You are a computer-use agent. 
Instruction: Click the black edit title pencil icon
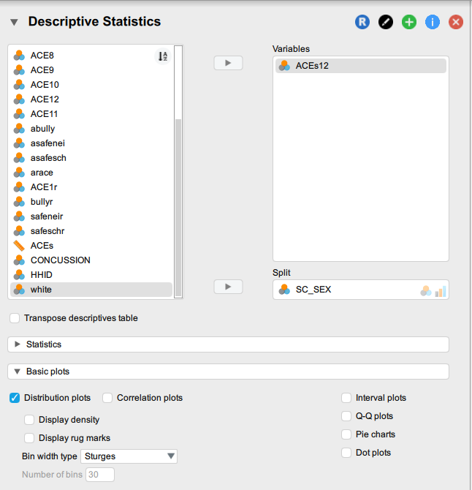pyautogui.click(x=386, y=22)
